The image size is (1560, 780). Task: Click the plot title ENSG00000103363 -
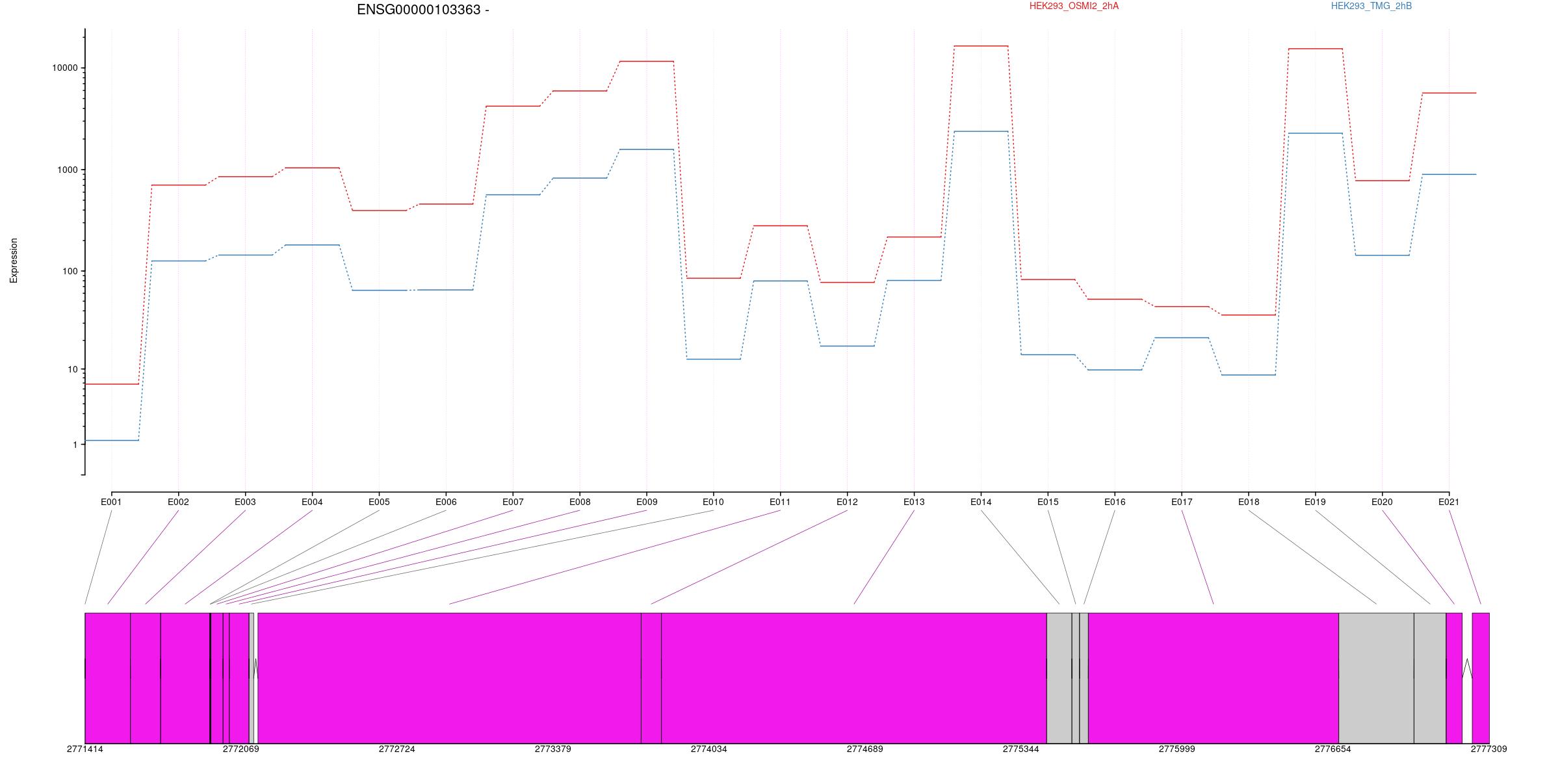click(x=423, y=10)
